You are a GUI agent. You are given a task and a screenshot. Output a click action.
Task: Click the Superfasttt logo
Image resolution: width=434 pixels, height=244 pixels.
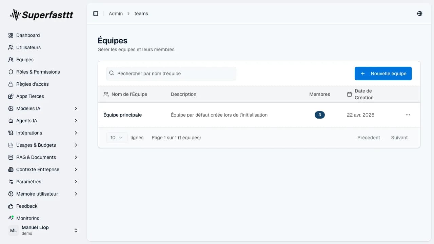pos(42,15)
